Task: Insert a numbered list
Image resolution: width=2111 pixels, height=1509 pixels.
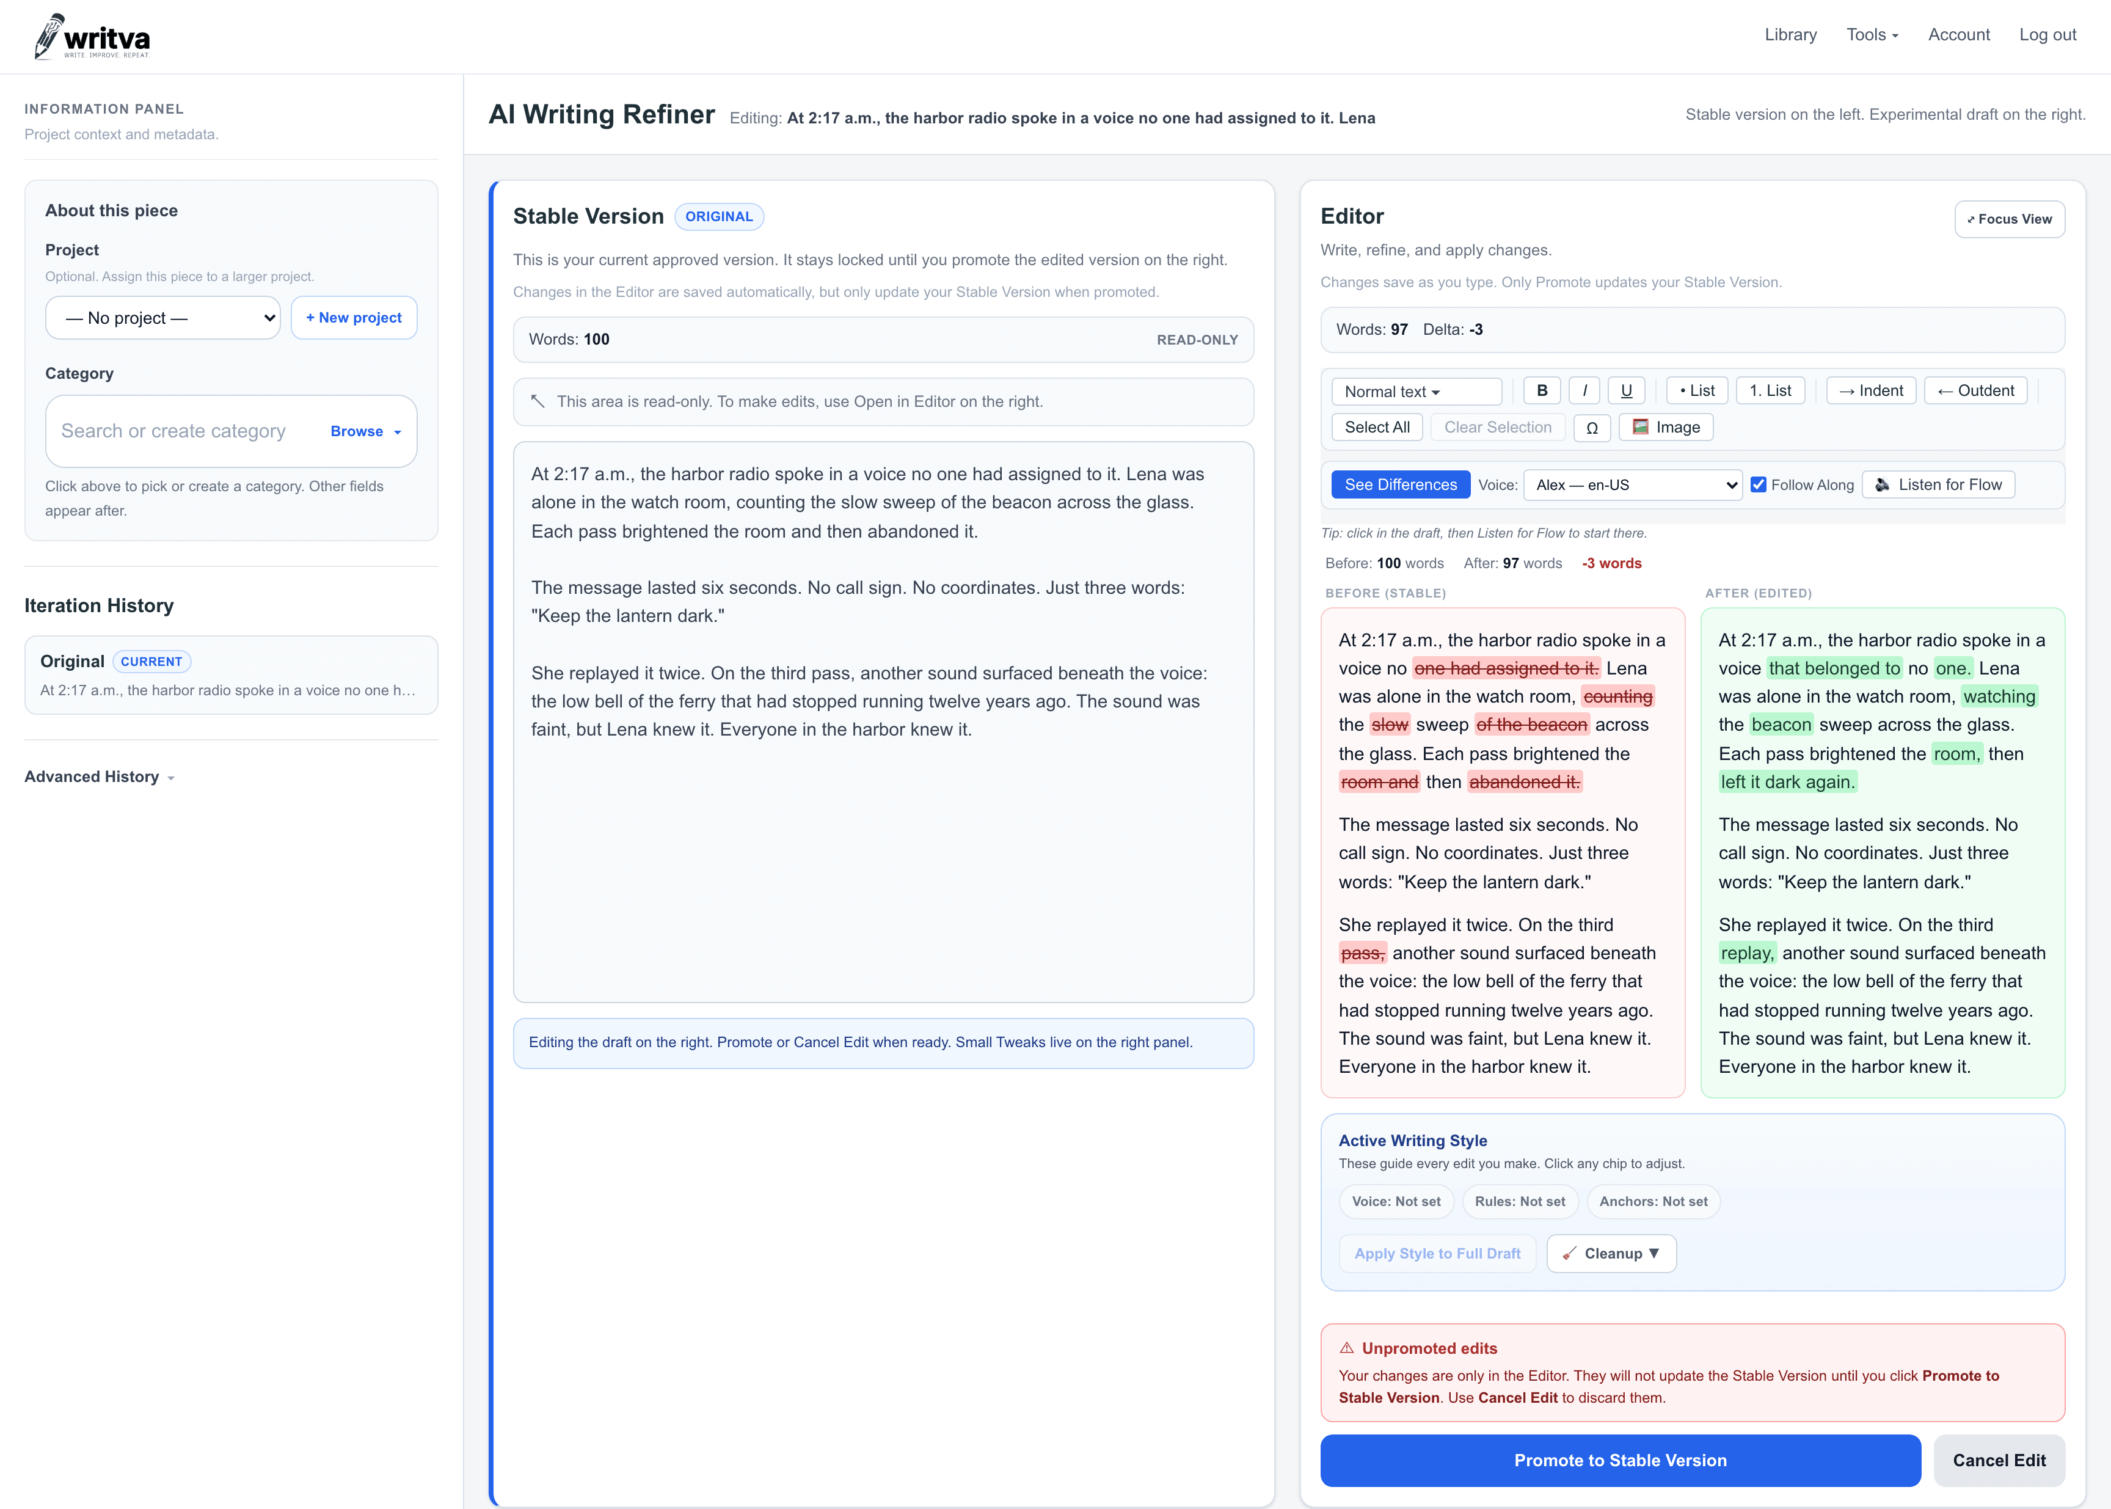Action: click(x=1770, y=391)
